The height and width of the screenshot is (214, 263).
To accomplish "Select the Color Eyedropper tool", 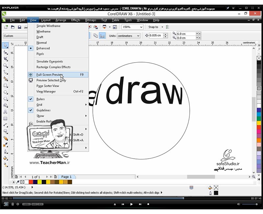I will (5, 145).
